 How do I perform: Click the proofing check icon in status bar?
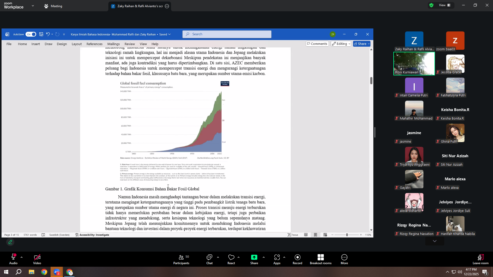click(43, 235)
